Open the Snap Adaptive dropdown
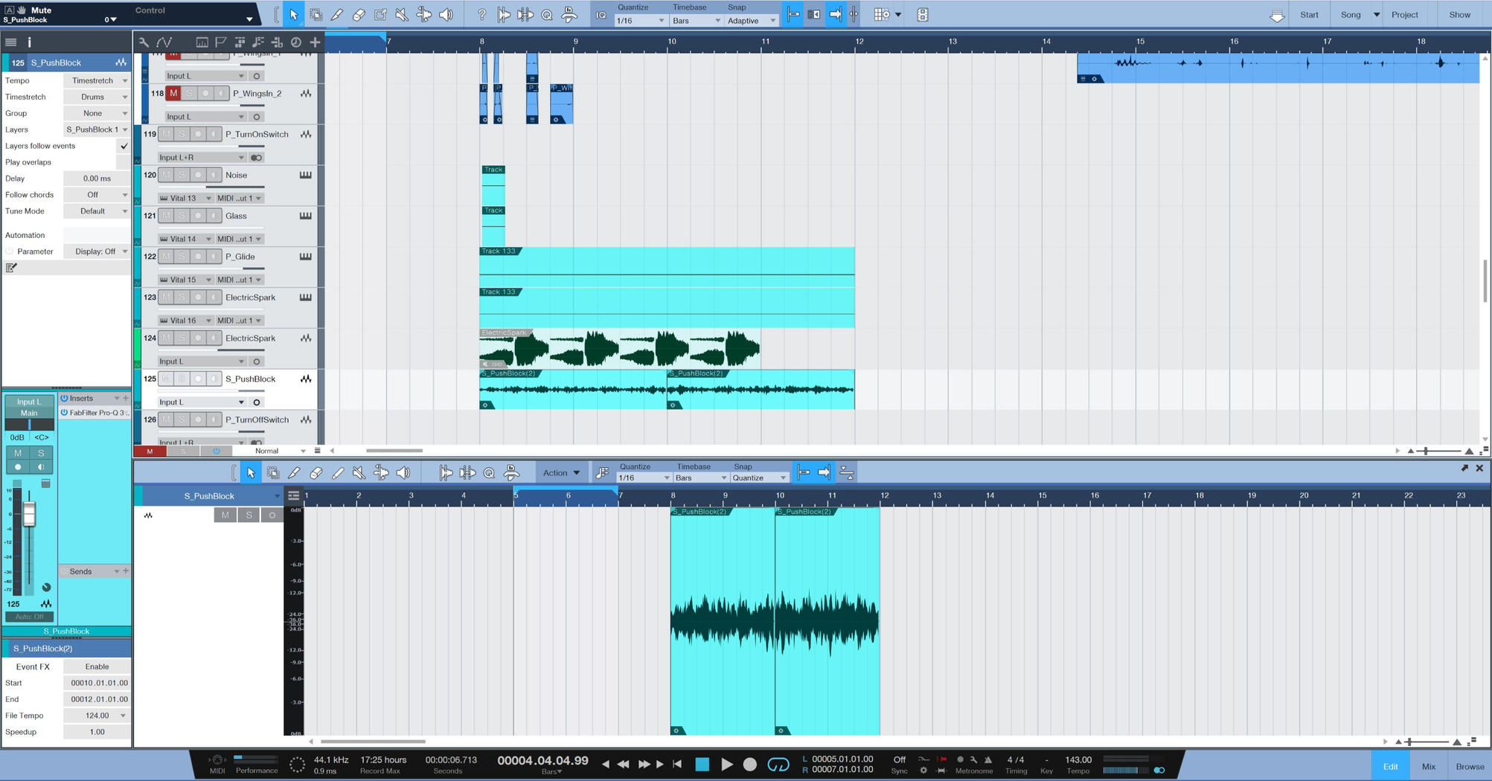1492x781 pixels. click(x=752, y=21)
